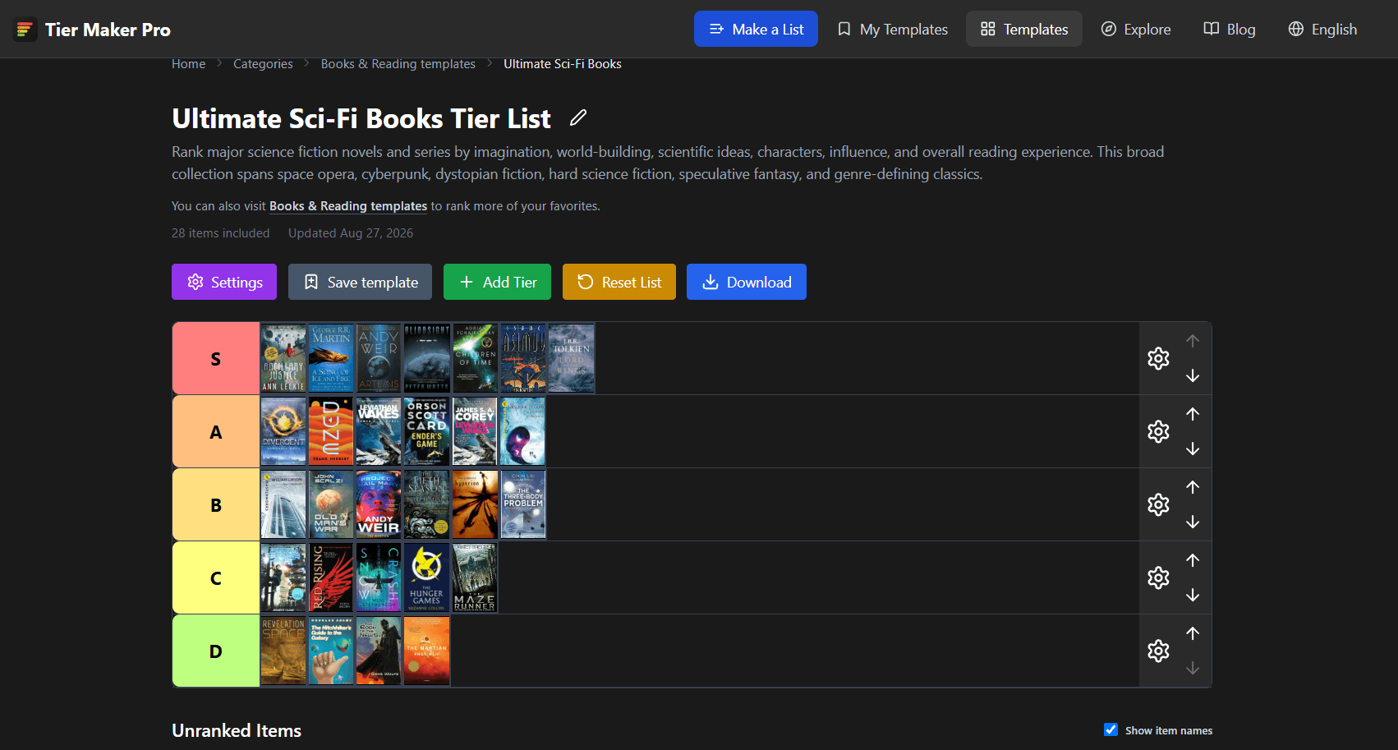Move tier C up with arrow
This screenshot has height=750, width=1398.
(1193, 560)
